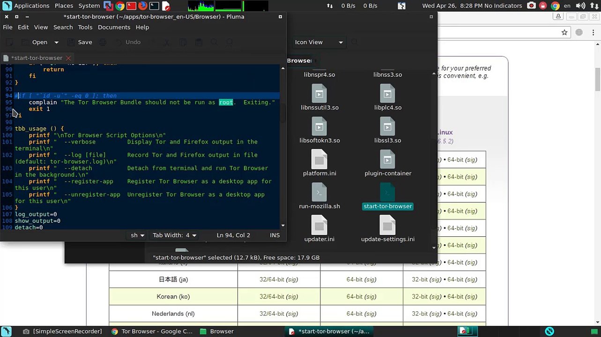The image size is (601, 337).
Task: Switch to SimpleScreenRecorder in taskbar
Action: [x=62, y=331]
